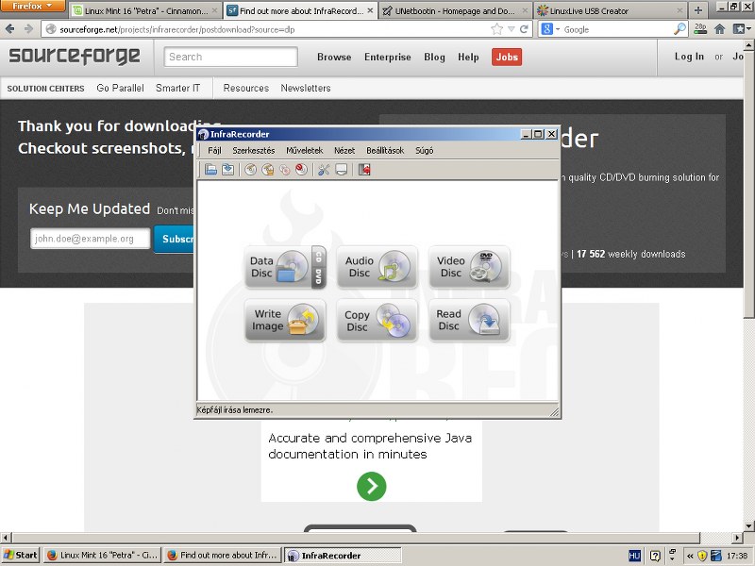This screenshot has height=566, width=755.
Task: Open Beállítások menu in InfraRecorder
Action: click(x=385, y=151)
